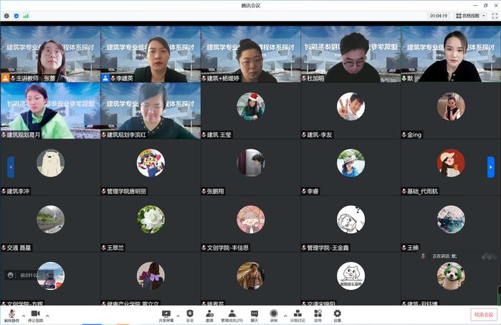Start recording with the 录制 button
This screenshot has width=501, height=325.
coord(274,314)
